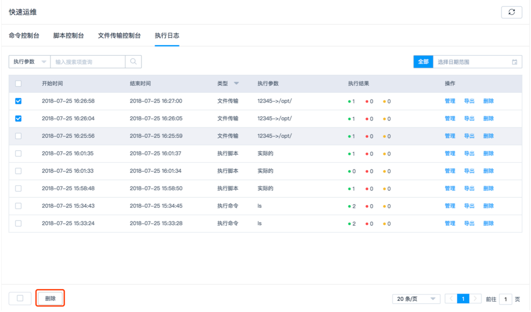Click page number 1 button
This screenshot has width=531, height=312.
[463, 299]
